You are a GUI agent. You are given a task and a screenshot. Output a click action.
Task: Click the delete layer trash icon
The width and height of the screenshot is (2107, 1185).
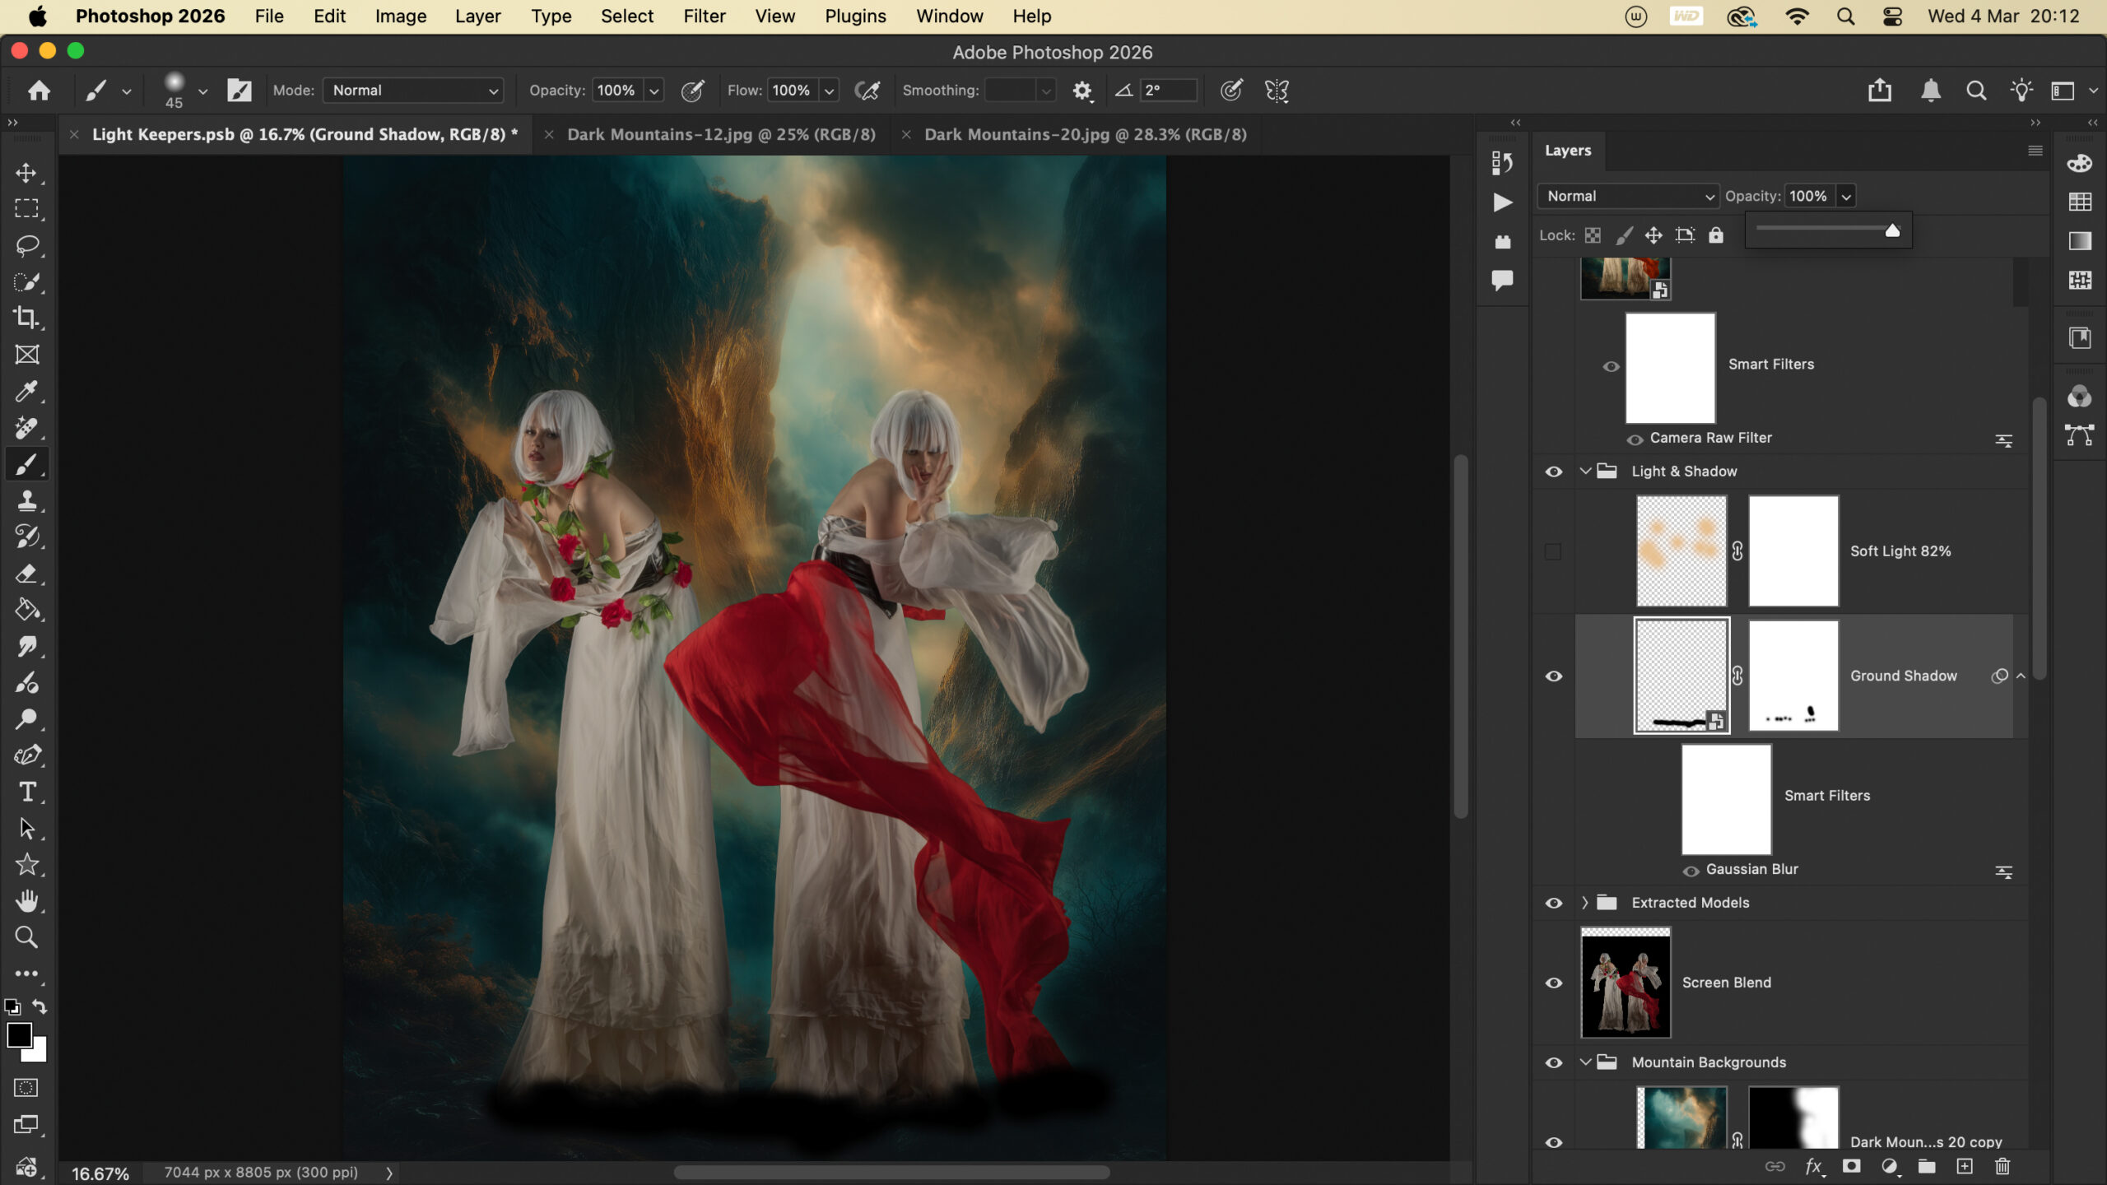(x=2002, y=1166)
